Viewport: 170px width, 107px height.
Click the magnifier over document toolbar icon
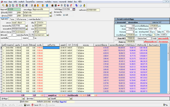tap(65, 5)
